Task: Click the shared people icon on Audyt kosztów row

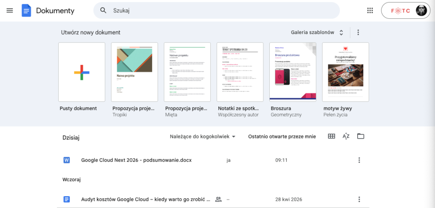Action: 218,199
